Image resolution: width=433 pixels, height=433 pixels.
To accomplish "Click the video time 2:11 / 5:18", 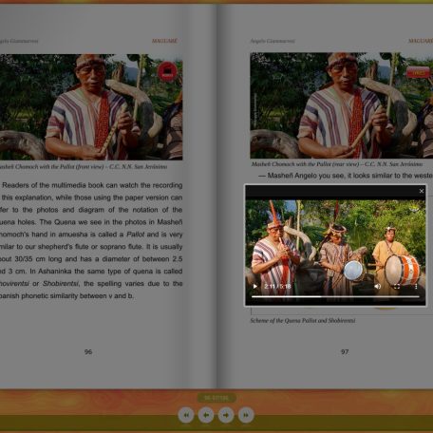I will [277, 287].
